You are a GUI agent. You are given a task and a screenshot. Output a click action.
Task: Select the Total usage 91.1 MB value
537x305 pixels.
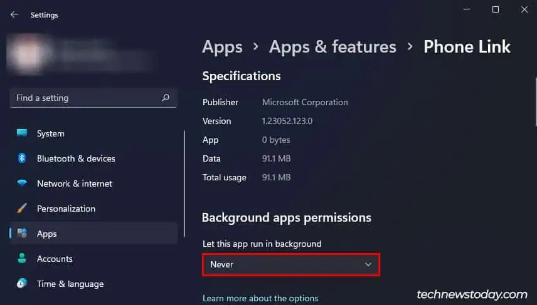click(276, 177)
